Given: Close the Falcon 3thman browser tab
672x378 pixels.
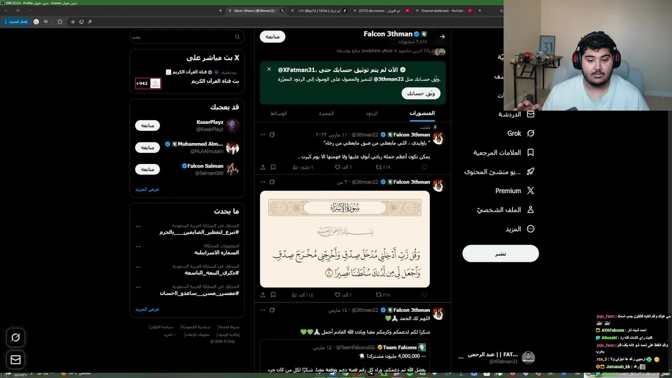Looking at the screenshot, I should [x=230, y=10].
